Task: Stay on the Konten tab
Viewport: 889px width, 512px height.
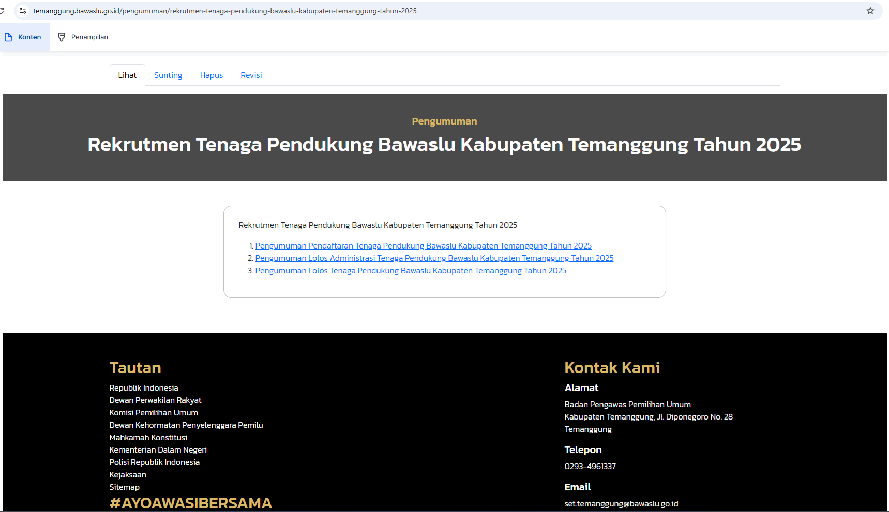Action: (x=29, y=37)
